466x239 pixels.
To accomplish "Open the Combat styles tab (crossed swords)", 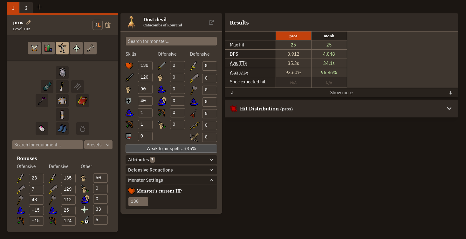I will click(34, 48).
